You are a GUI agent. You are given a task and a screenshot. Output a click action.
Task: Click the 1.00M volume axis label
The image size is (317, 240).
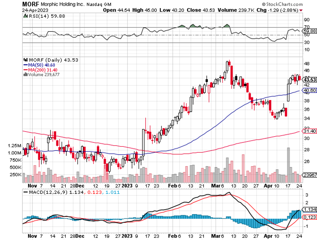tap(14, 153)
